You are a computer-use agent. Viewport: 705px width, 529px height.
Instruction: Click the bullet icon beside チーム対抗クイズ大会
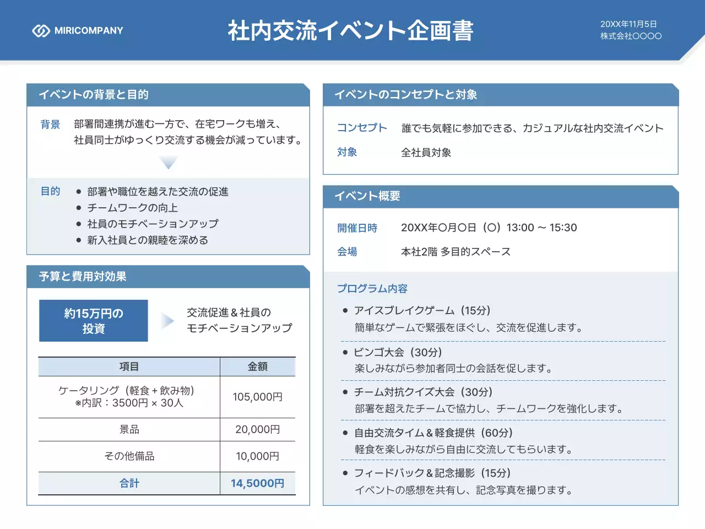point(345,392)
